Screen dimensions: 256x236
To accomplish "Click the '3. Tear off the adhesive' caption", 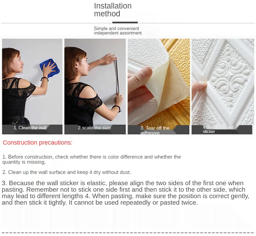I will click(x=155, y=130).
